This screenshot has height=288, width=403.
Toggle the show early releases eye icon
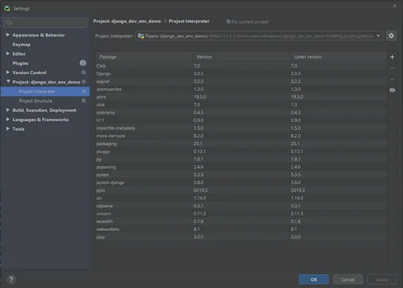pyautogui.click(x=392, y=90)
